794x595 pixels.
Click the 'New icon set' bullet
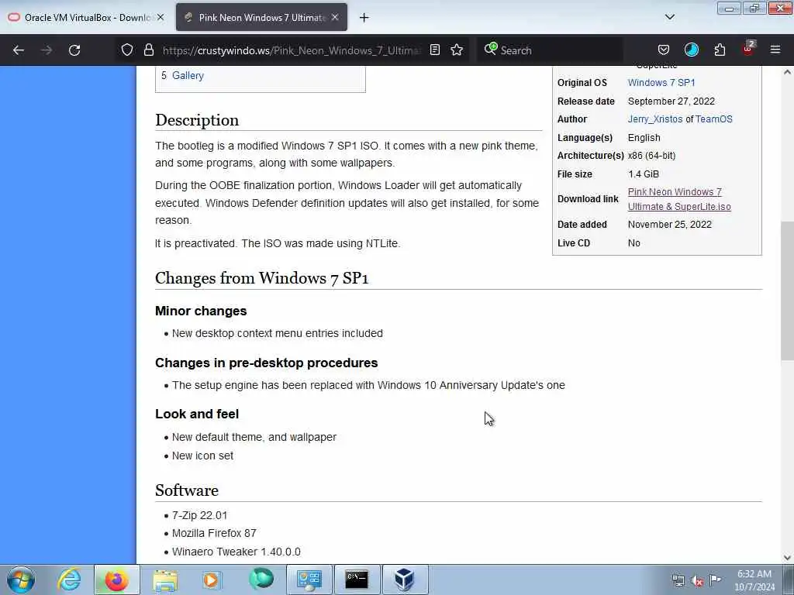click(202, 456)
